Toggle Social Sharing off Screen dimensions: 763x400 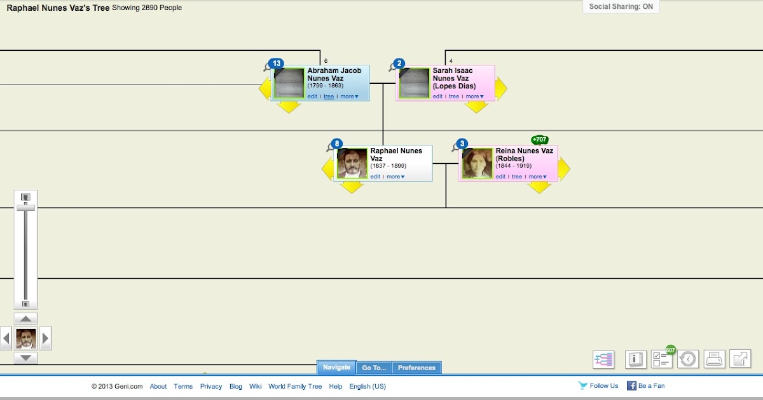pyautogui.click(x=621, y=6)
